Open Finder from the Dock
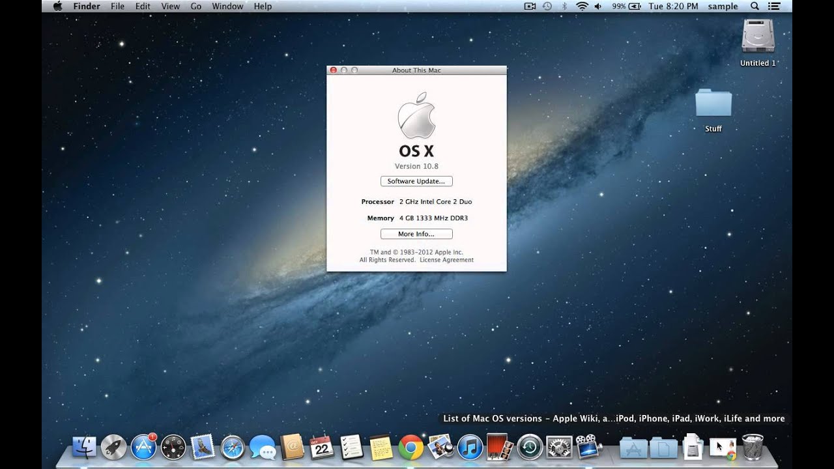834x469 pixels. tap(84, 447)
